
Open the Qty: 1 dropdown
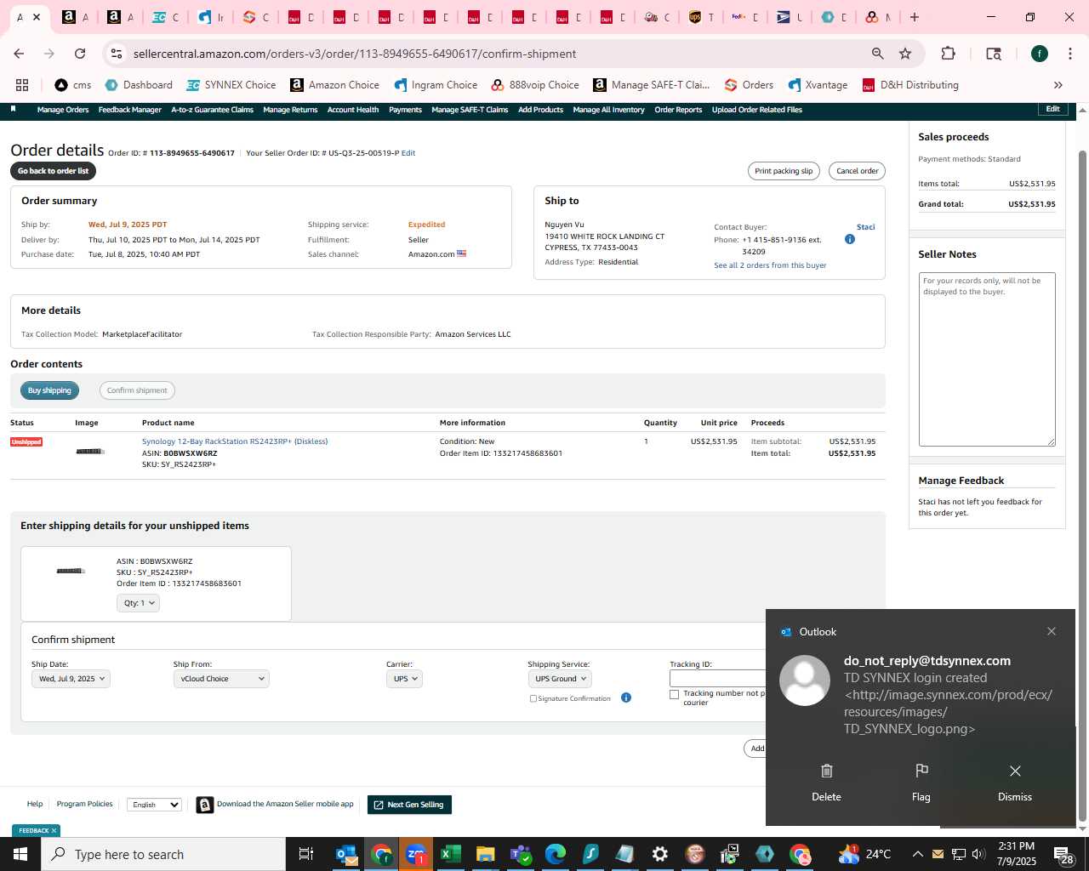click(138, 603)
